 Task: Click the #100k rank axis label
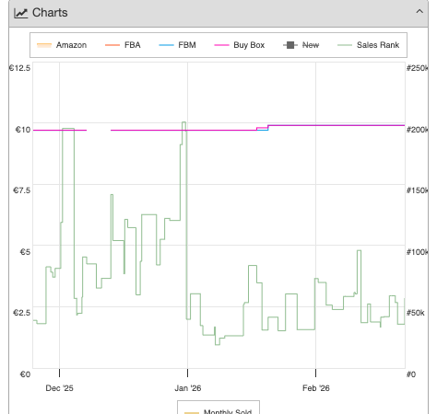coord(417,252)
